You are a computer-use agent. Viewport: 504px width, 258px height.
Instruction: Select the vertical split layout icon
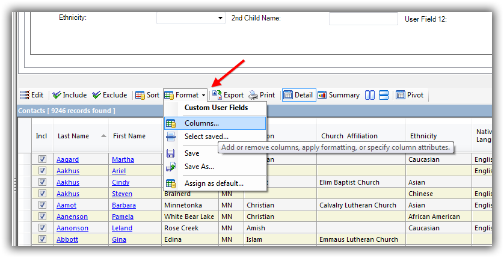click(370, 95)
